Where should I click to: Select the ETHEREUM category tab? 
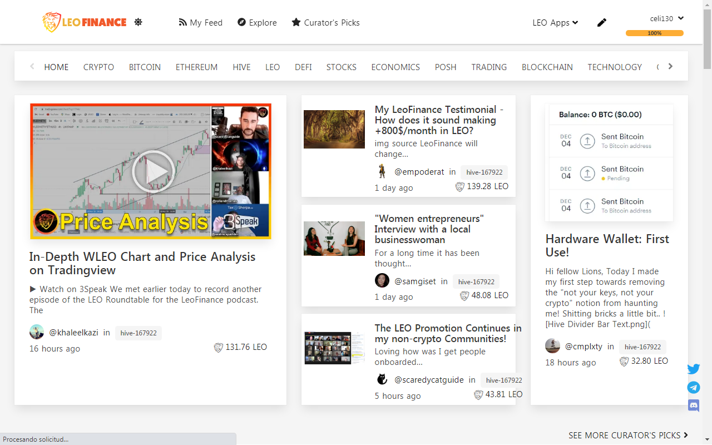196,67
